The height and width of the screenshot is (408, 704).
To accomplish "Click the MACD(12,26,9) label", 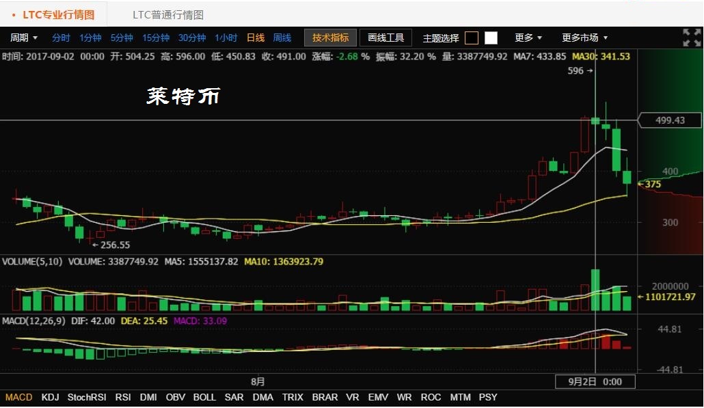I will tap(33, 321).
